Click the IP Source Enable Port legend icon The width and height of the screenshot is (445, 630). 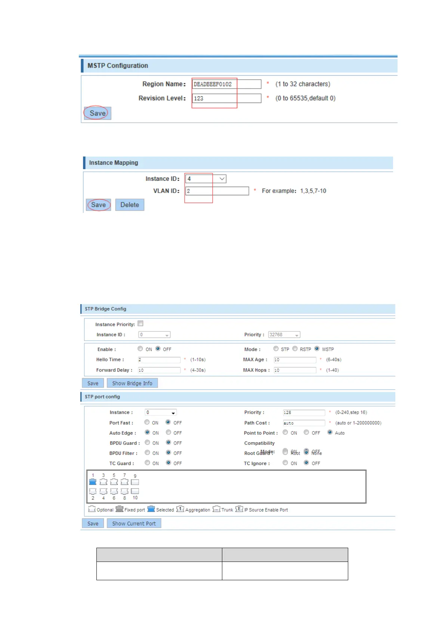[239, 509]
